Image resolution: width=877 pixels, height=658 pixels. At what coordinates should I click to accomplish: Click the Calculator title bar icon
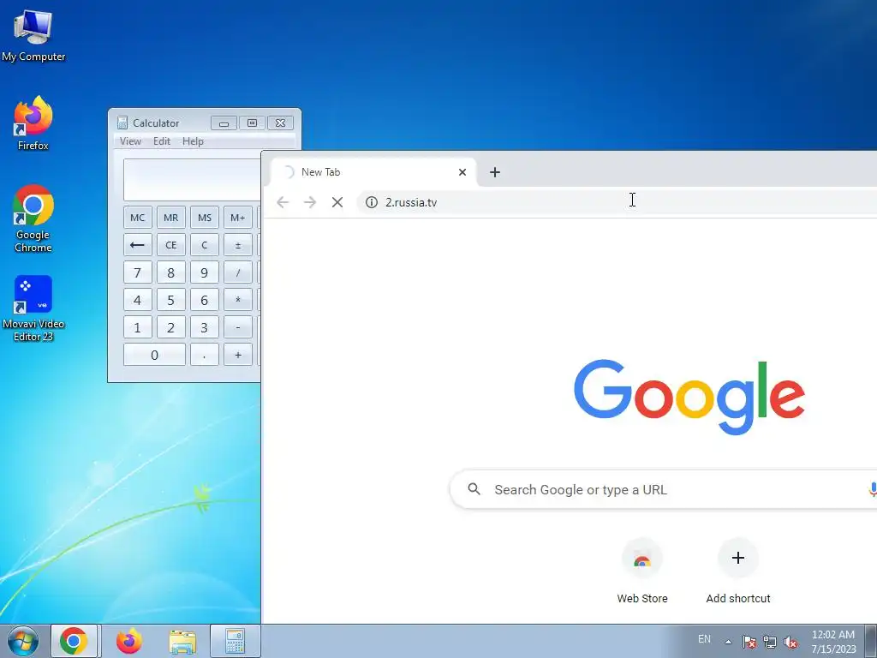(122, 123)
